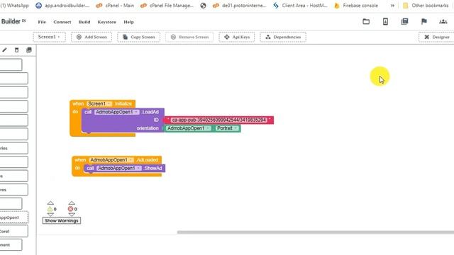The image size is (454, 255).
Task: Click the flag icon in header
Action: click(424, 21)
